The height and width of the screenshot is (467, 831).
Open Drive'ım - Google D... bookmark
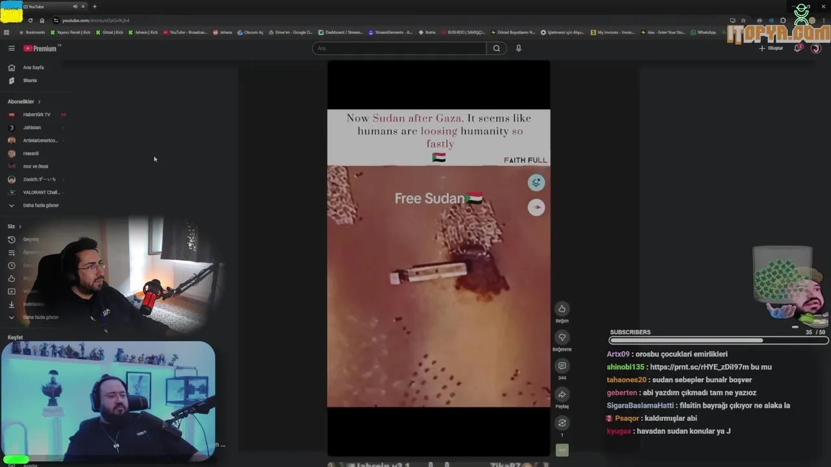pos(291,32)
